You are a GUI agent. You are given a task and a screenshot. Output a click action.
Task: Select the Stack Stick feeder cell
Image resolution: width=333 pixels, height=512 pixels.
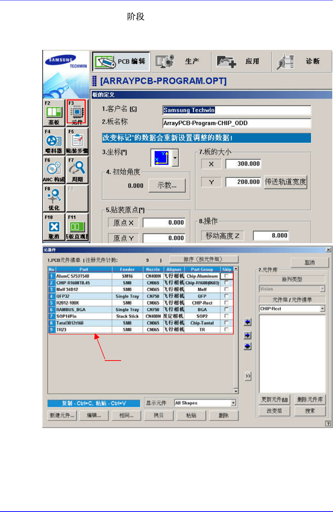tap(127, 316)
